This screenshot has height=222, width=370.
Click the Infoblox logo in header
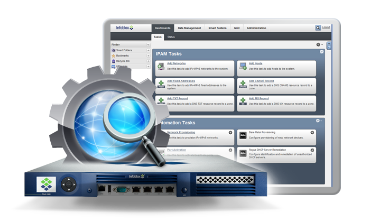(125, 27)
